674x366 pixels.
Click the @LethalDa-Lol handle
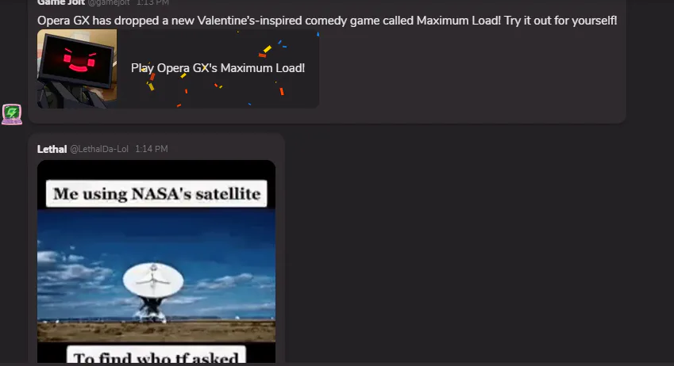[99, 149]
